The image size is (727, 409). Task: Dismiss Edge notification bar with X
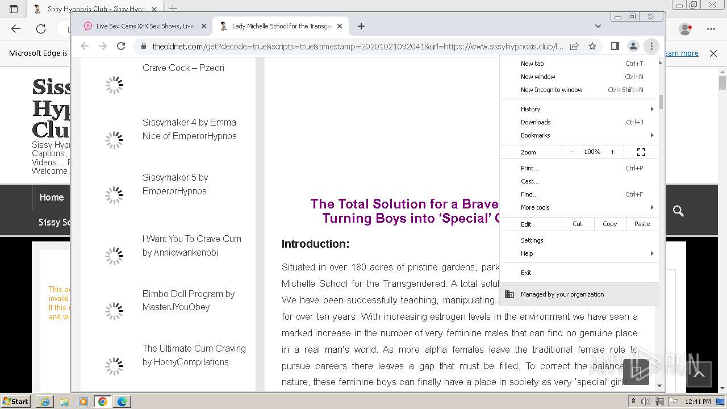(713, 53)
